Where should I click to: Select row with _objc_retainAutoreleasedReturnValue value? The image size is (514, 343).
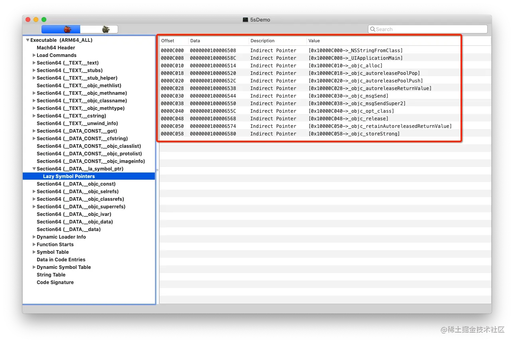(325, 126)
